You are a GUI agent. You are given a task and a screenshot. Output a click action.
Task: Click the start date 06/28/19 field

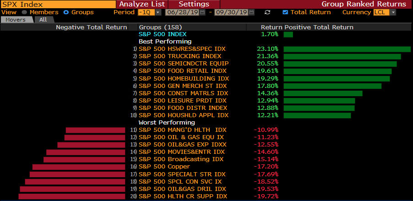point(182,12)
